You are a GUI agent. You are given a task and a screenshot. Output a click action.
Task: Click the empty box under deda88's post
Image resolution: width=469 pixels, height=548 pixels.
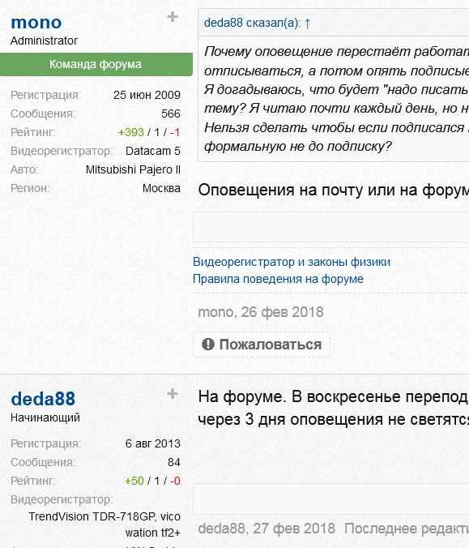pos(331,499)
